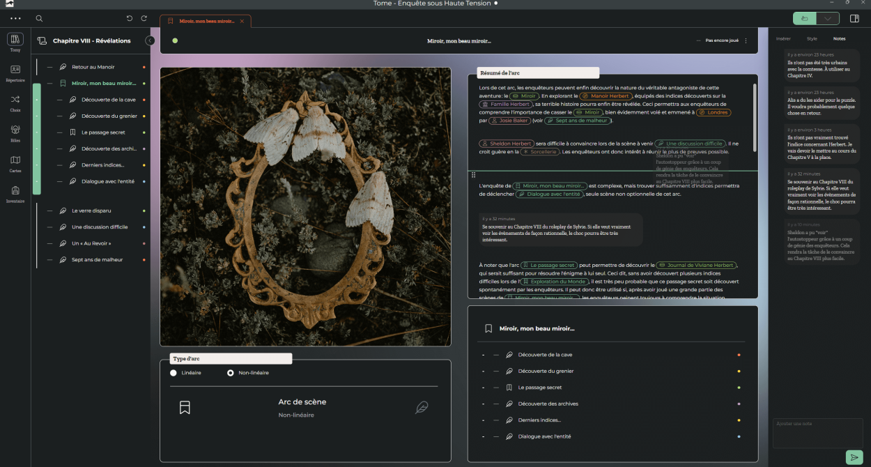This screenshot has width=871, height=467.
Task: Collapse the chapter tree panel chevron
Action: [x=150, y=41]
